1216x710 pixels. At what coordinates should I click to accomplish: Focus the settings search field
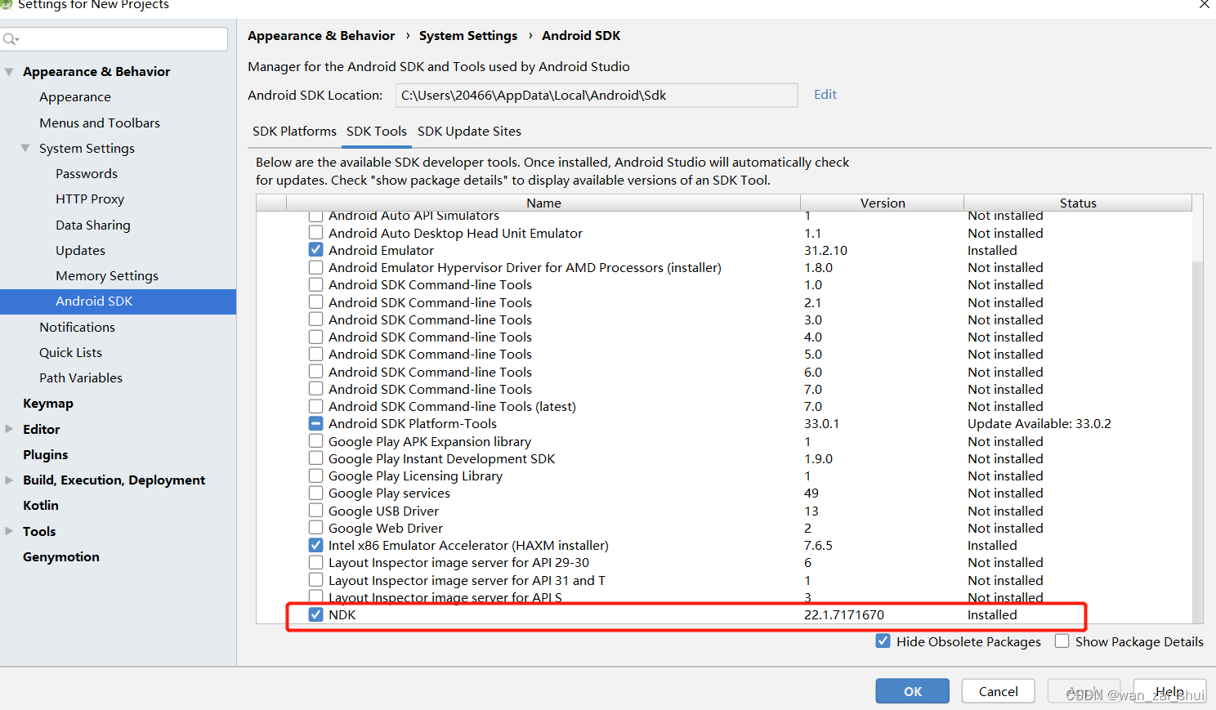coord(114,39)
